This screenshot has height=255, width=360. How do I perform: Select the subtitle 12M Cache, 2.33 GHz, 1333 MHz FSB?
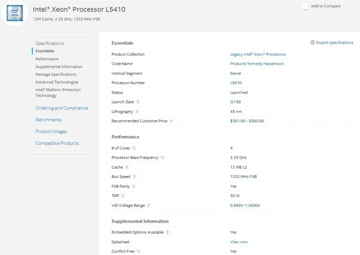click(x=66, y=19)
